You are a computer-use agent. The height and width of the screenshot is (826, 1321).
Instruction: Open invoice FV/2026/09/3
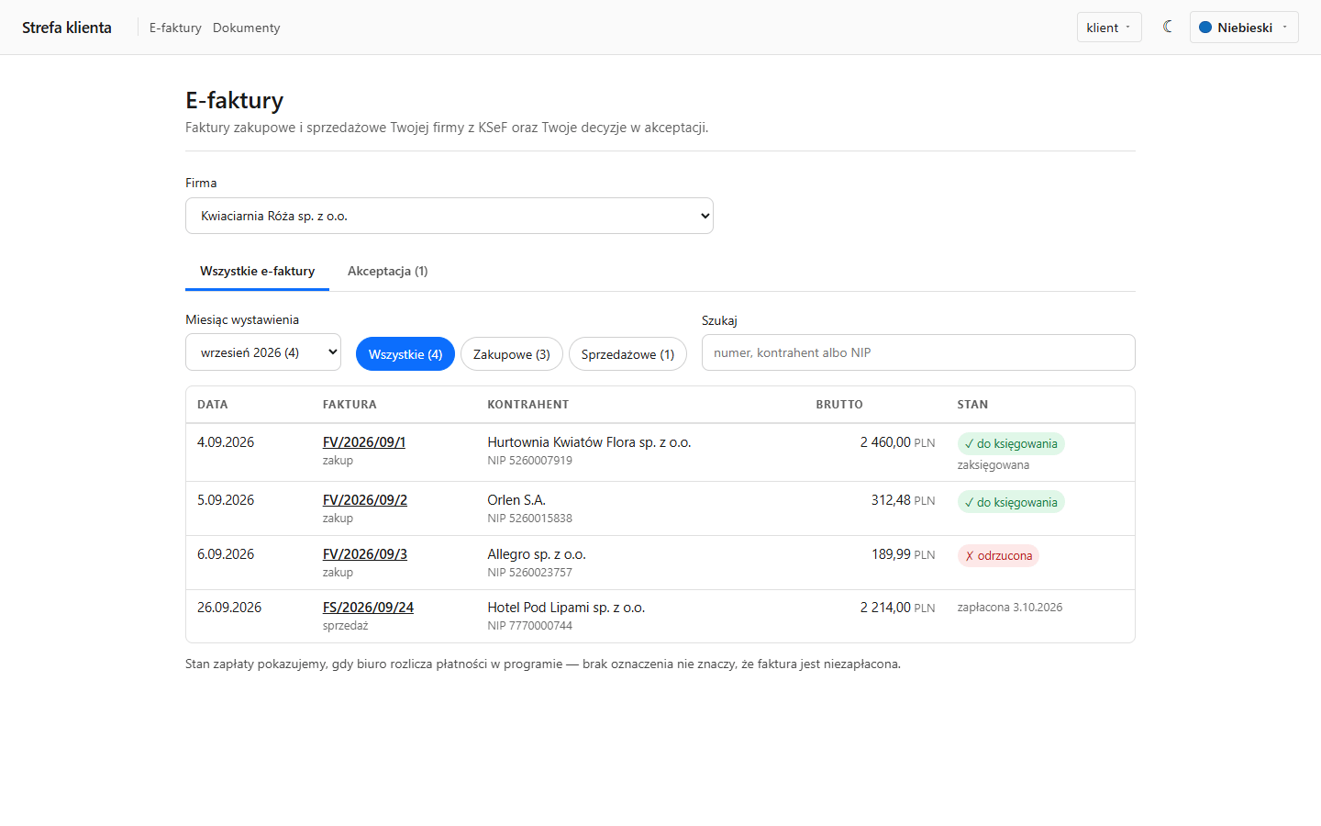click(x=365, y=554)
